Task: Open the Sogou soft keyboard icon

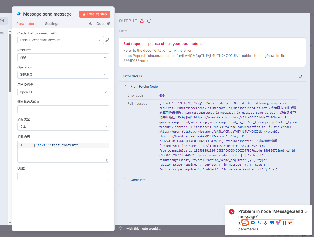Action: [x=272, y=223]
